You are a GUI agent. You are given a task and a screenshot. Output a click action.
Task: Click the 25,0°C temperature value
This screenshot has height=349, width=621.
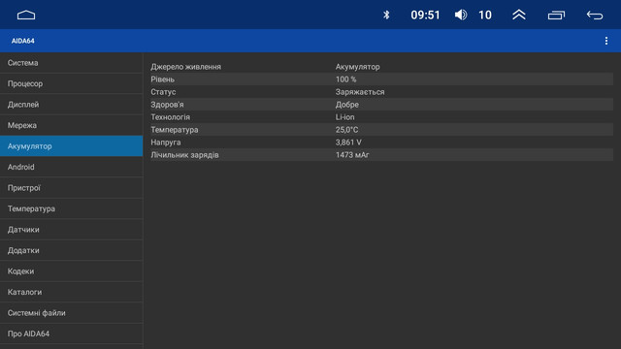pos(347,130)
